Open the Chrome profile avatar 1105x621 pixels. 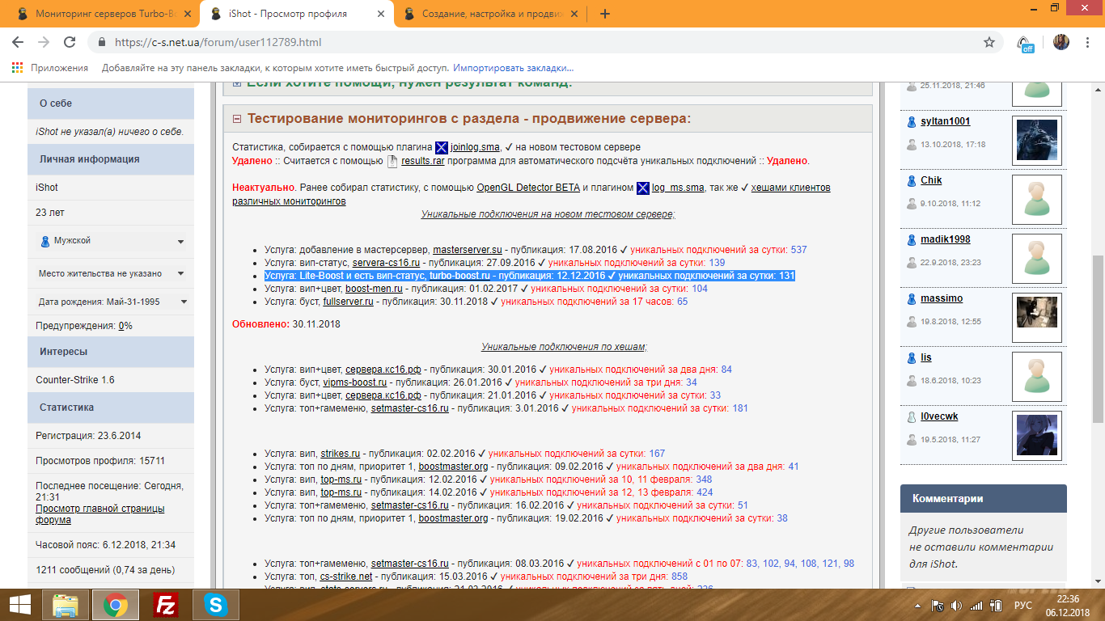point(1061,42)
